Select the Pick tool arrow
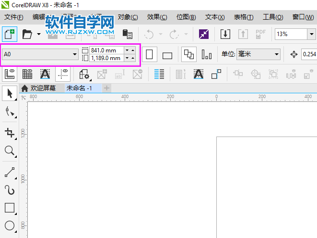Screen dimensions: 317x238 click(9, 94)
